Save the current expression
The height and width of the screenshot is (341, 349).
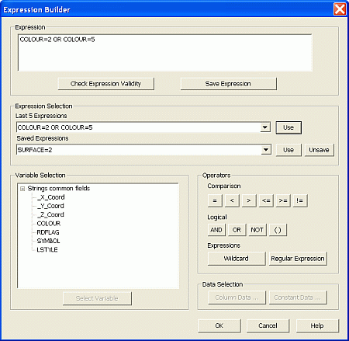click(228, 84)
